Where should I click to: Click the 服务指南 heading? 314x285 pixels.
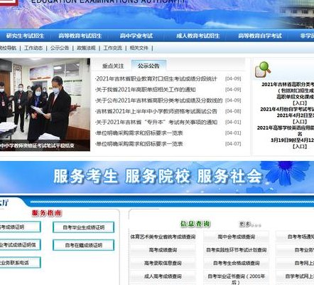point(47,213)
